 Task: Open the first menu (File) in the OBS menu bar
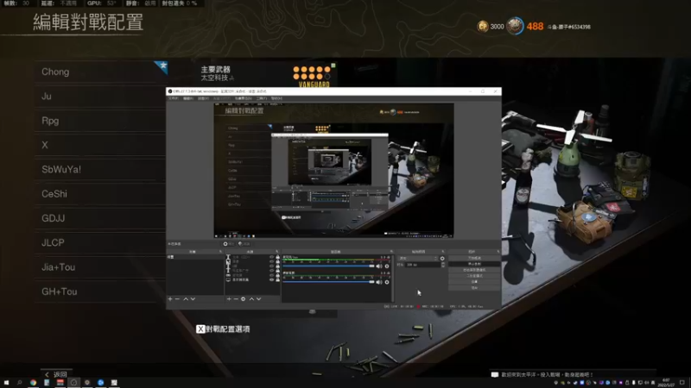point(174,98)
